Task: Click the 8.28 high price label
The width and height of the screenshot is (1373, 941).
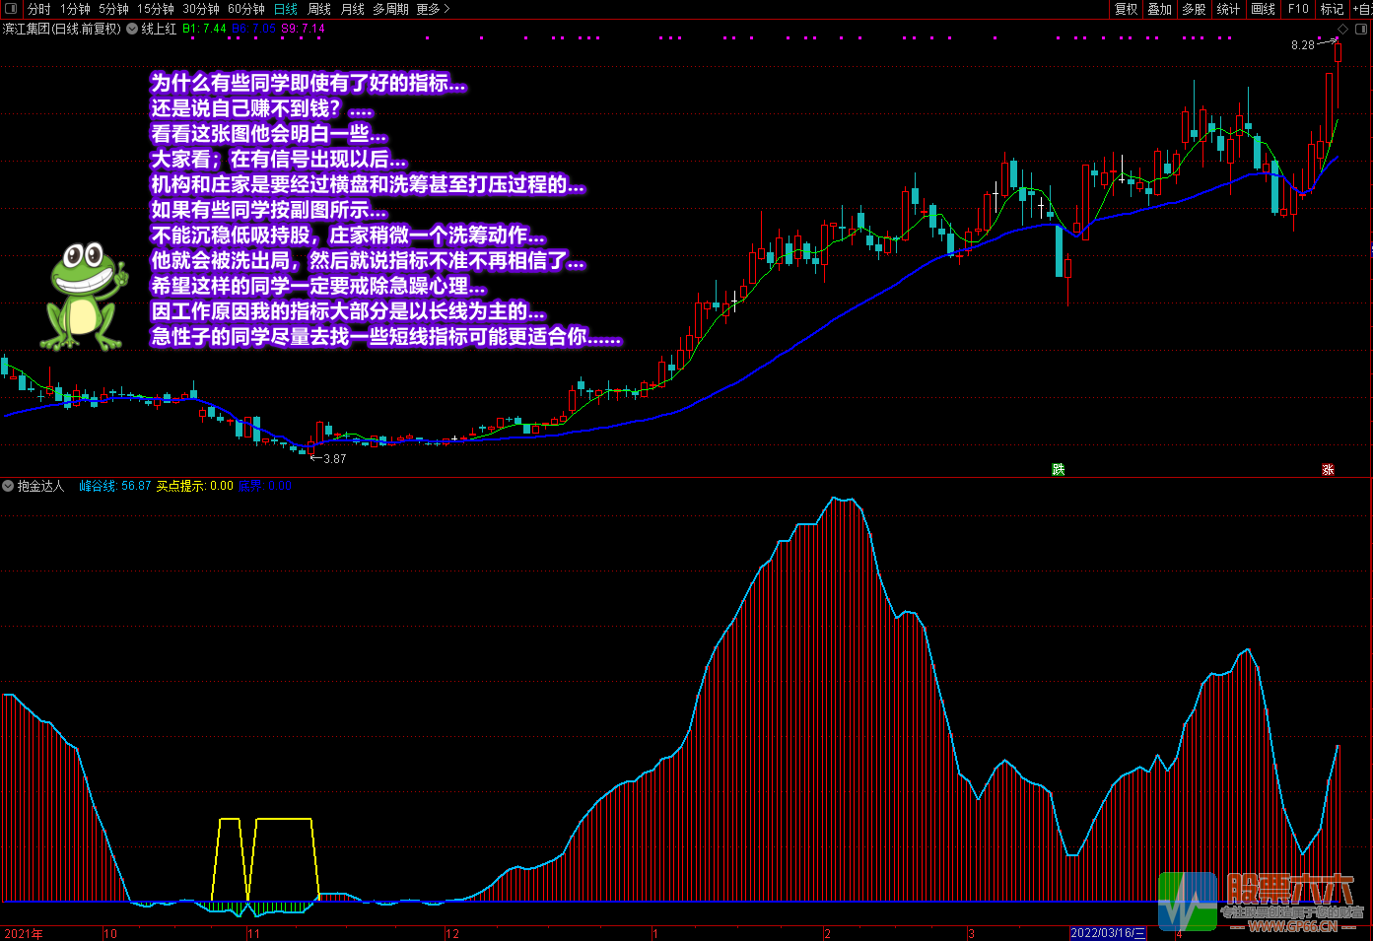Action: click(x=1303, y=45)
